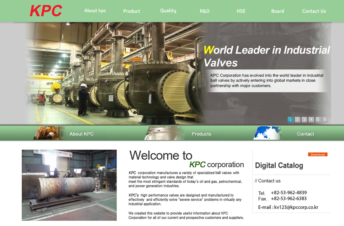Switch banner to slide 4
Screen dimensions: 344x226
(x=311, y=119)
